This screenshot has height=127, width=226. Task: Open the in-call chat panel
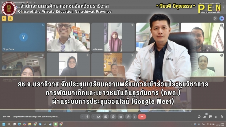point(210,117)
